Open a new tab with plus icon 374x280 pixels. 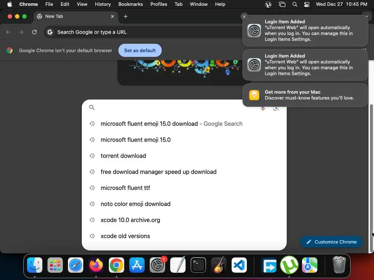point(126,16)
